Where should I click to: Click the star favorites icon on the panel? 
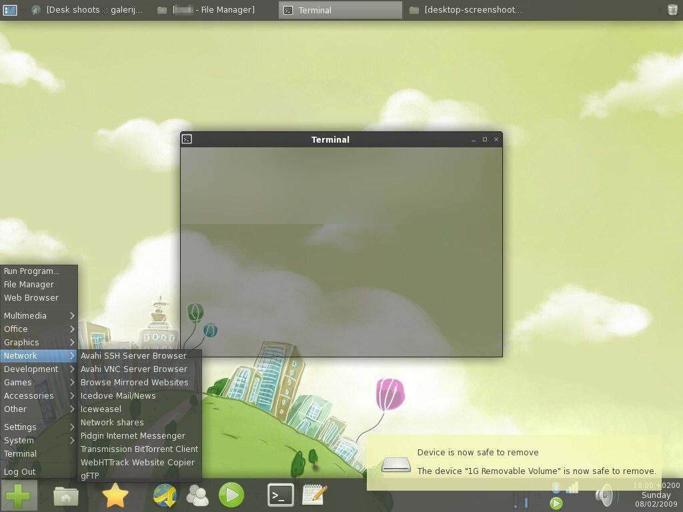[116, 495]
